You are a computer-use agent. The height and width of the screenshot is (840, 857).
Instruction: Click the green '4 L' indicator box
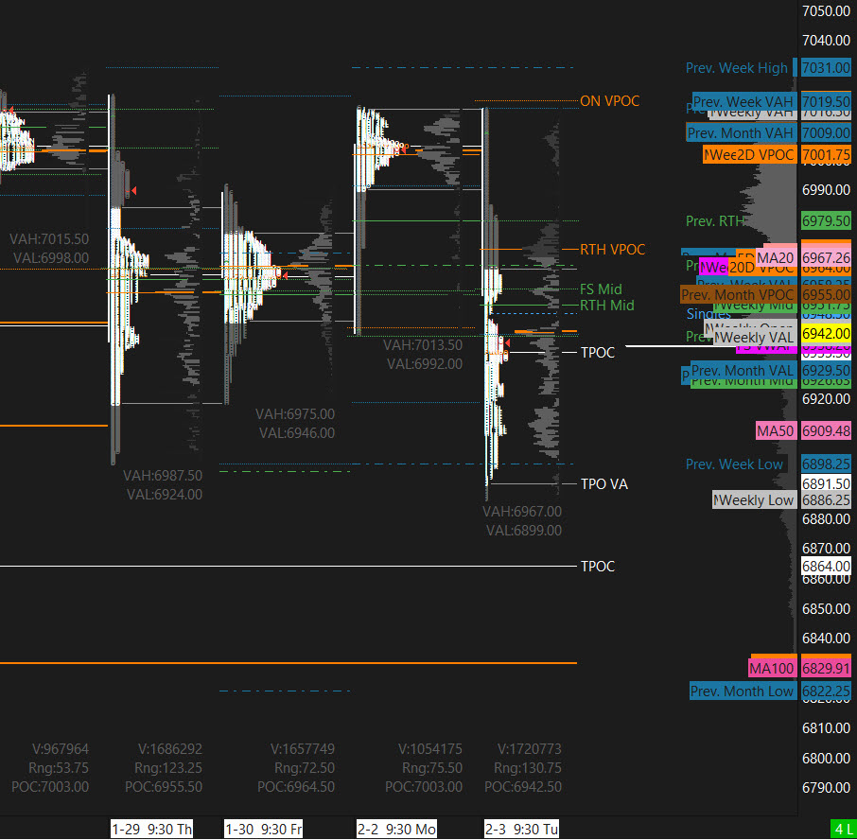[842, 830]
